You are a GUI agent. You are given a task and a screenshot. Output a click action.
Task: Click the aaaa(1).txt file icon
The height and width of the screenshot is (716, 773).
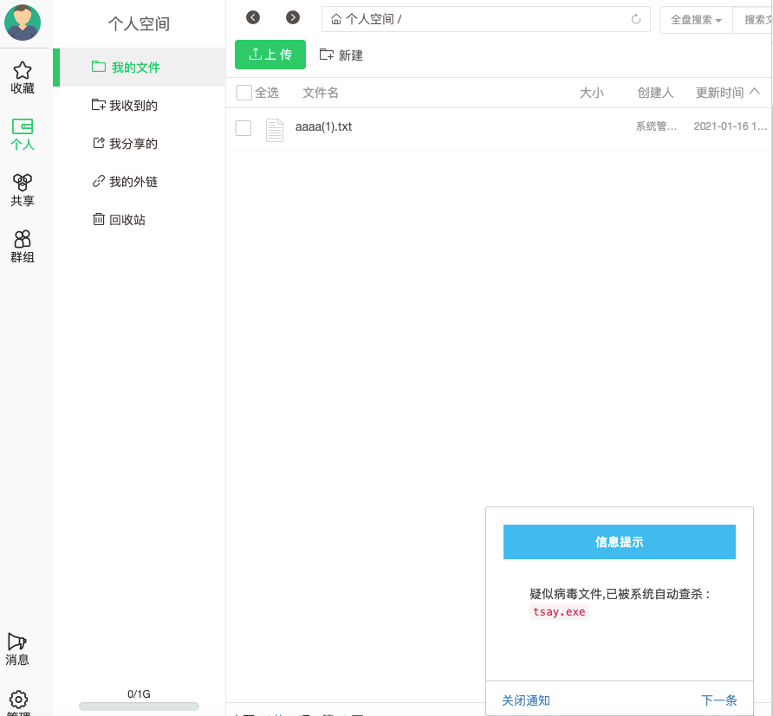point(275,130)
